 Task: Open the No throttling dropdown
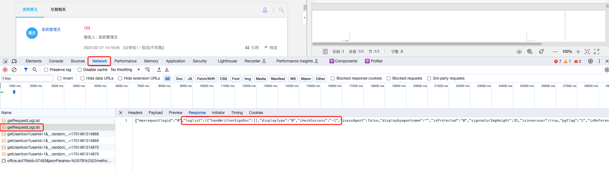click(x=125, y=70)
